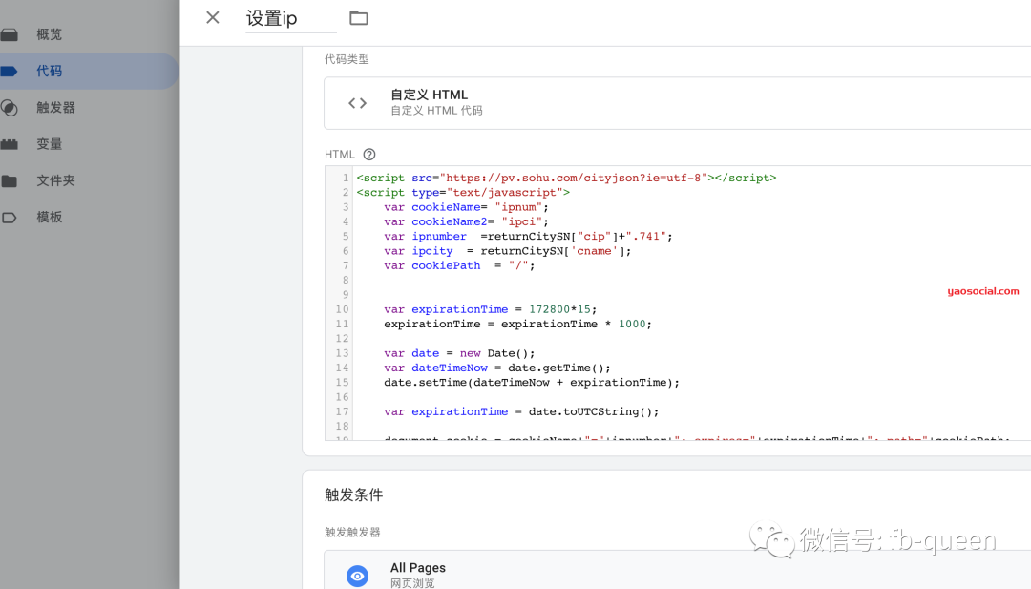The image size is (1031, 589).
Task: Click the folder icon next to the tag name
Action: 358,17
